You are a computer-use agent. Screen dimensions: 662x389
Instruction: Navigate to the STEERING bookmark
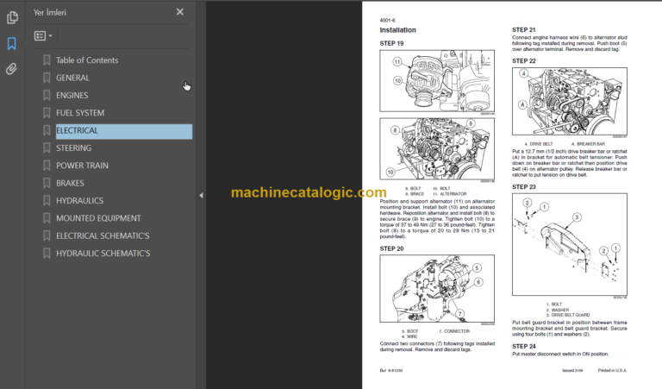pyautogui.click(x=73, y=147)
